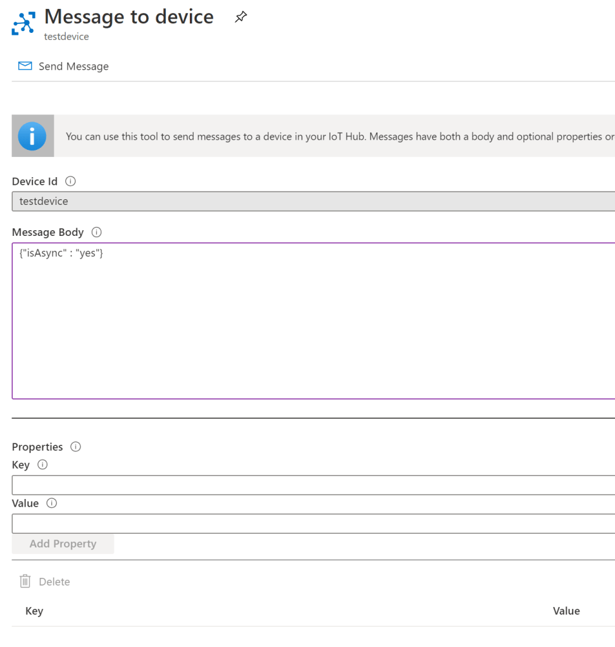Click the Send Message envelope icon
Image resolution: width=615 pixels, height=647 pixels.
(25, 66)
